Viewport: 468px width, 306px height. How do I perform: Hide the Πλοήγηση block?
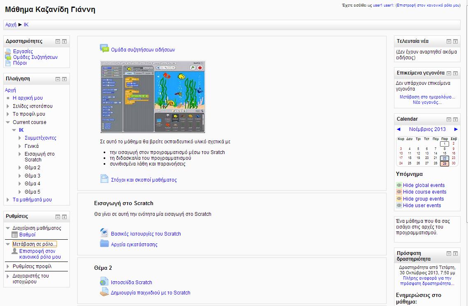58,79
